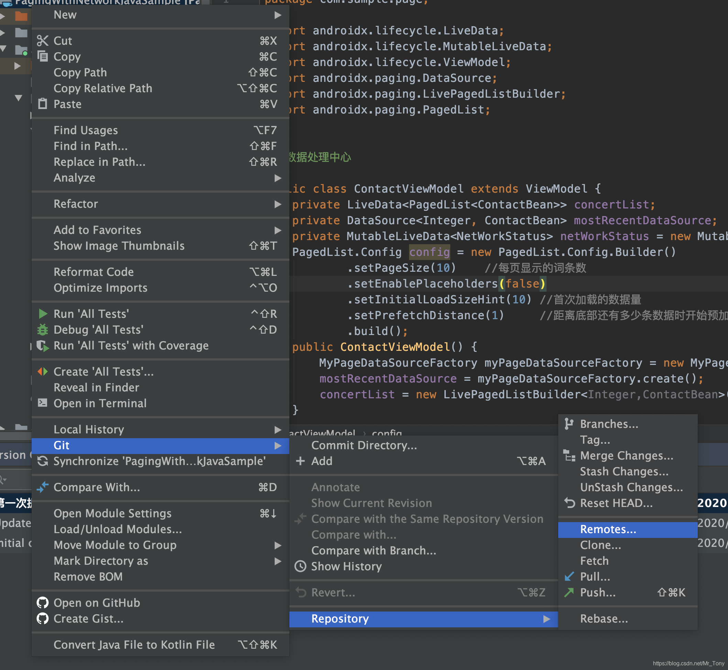Image resolution: width=728 pixels, height=670 pixels.
Task: Expand the Analyze submenu arrow
Action: click(x=278, y=178)
